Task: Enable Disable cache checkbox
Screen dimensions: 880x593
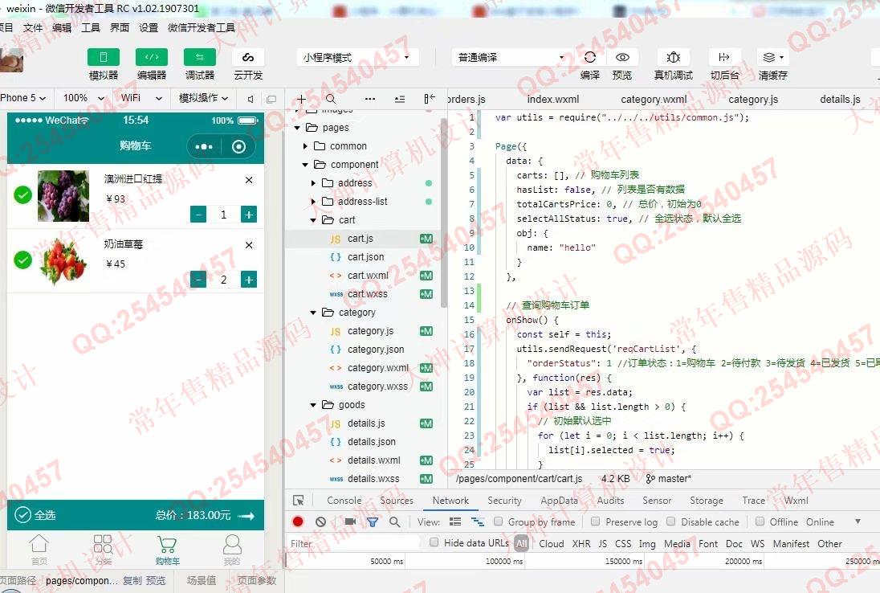Action: 670,521
